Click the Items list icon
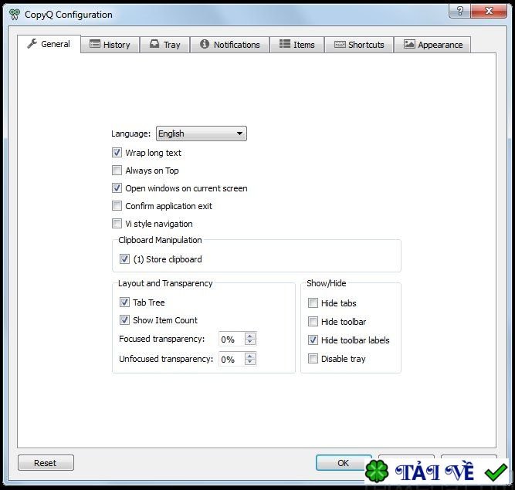 [285, 44]
